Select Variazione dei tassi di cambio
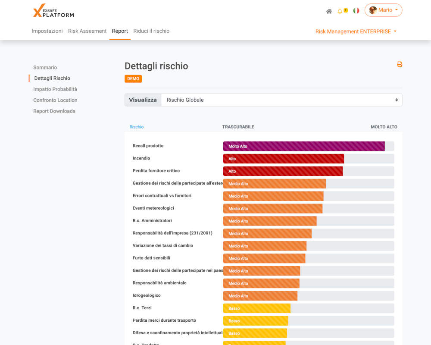 163,245
